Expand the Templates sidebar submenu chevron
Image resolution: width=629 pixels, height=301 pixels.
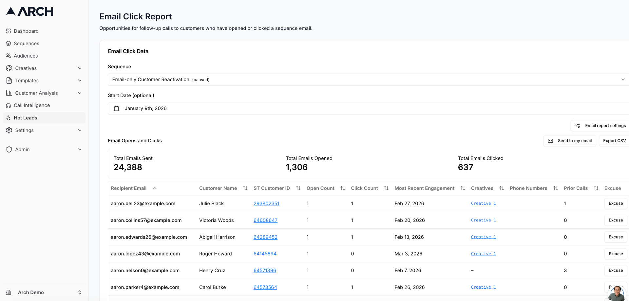coord(80,80)
